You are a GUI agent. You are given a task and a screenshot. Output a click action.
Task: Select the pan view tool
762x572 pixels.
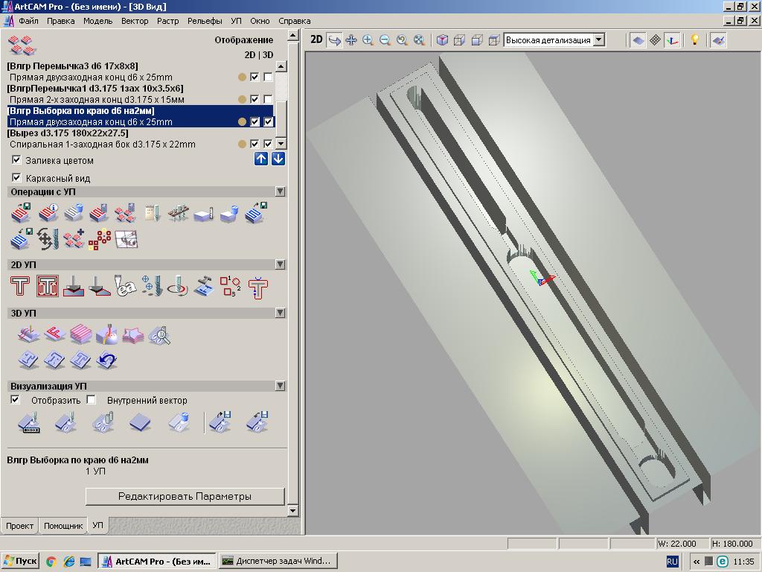tap(350, 40)
